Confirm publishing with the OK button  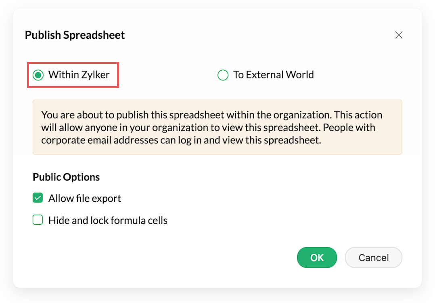tap(317, 257)
